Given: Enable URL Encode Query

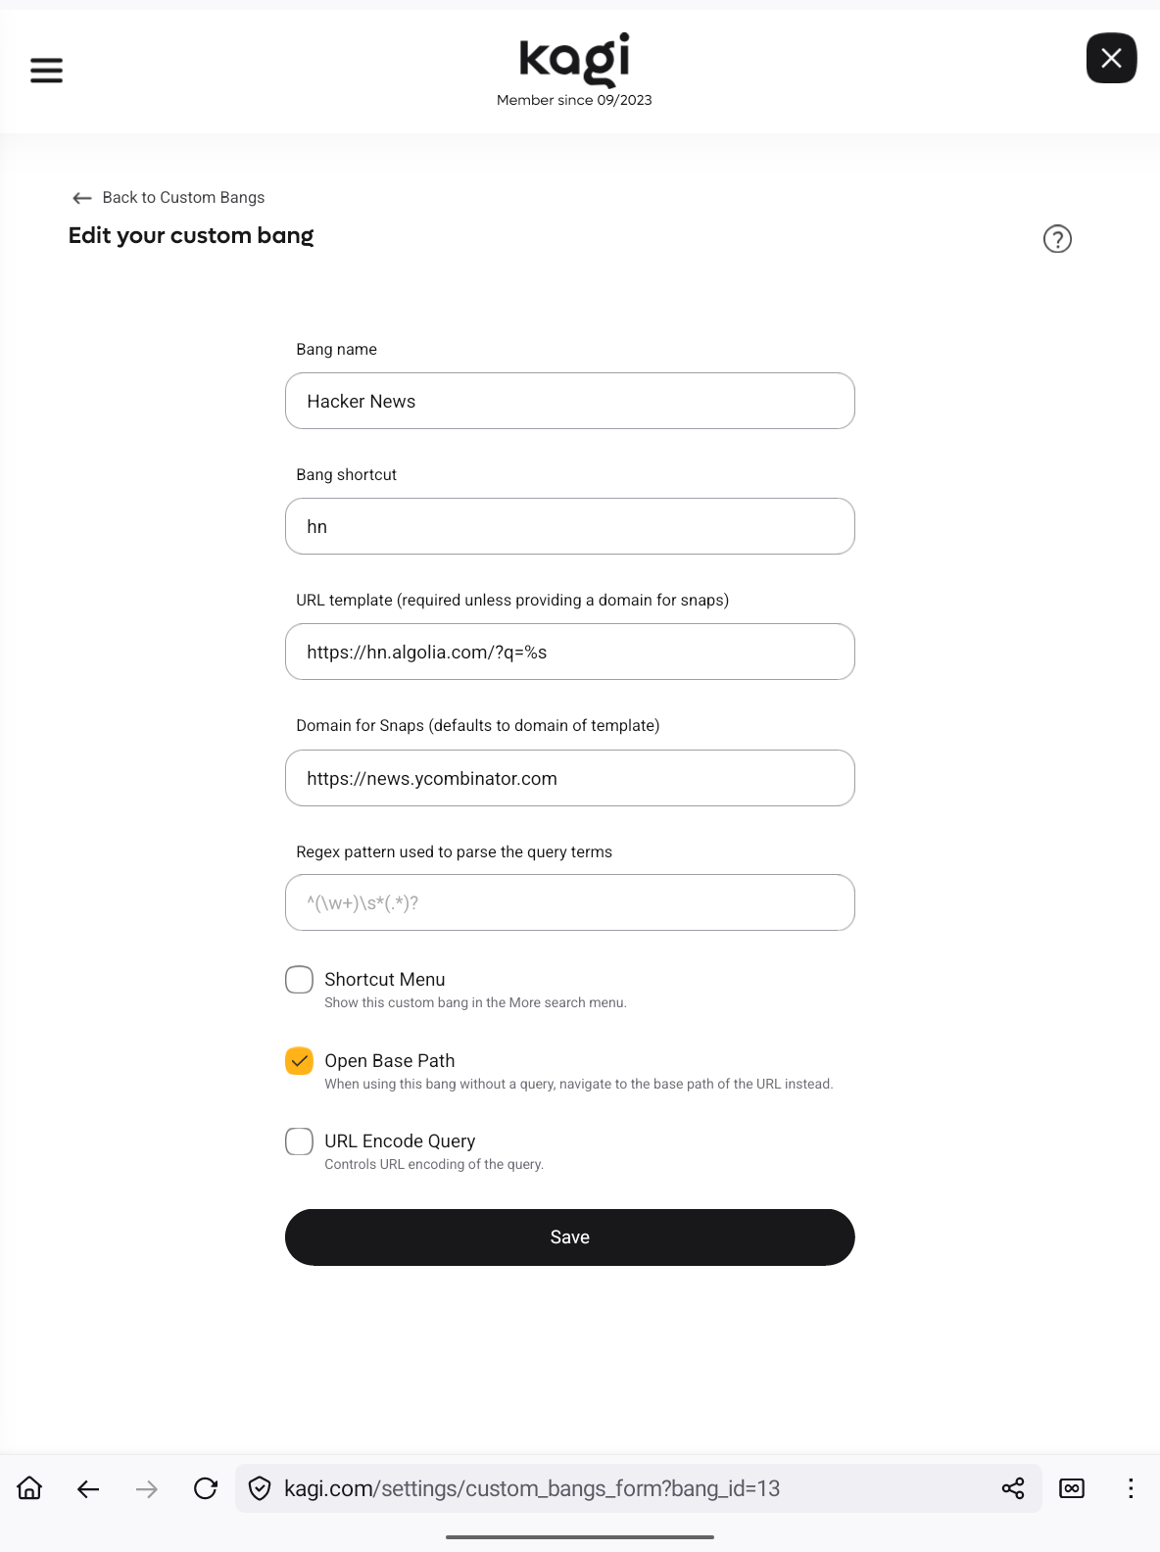Looking at the screenshot, I should point(299,1140).
